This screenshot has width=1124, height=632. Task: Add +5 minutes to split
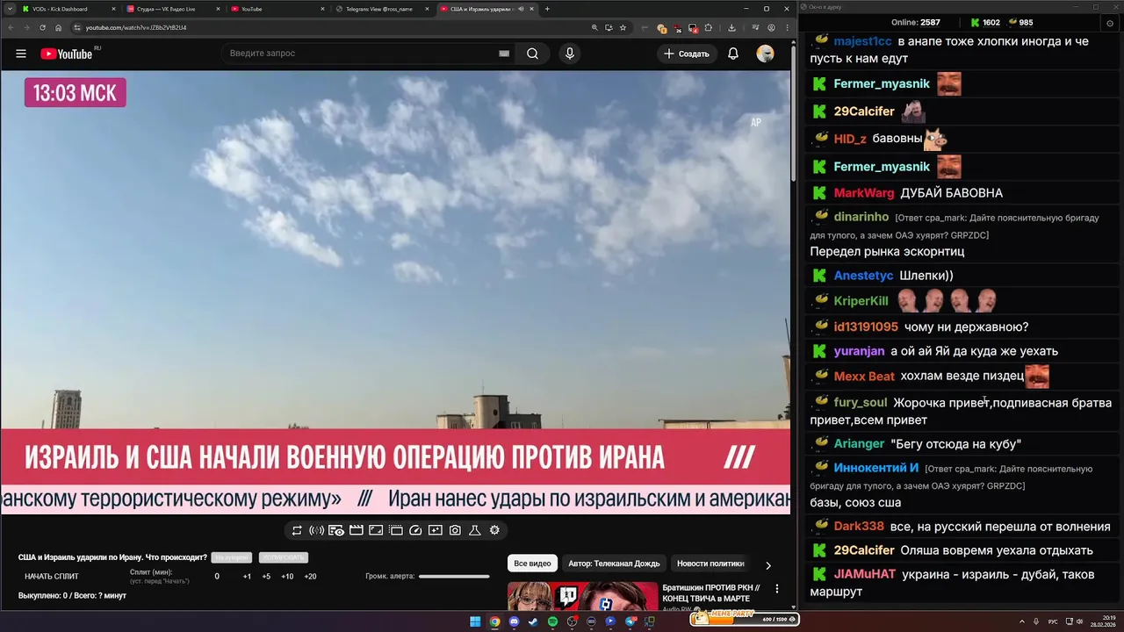266,577
